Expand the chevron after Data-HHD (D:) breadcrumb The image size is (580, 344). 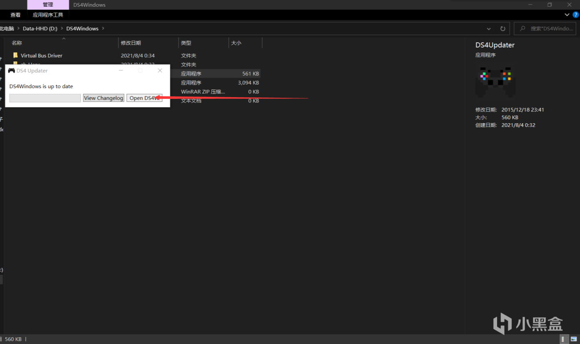click(x=62, y=28)
